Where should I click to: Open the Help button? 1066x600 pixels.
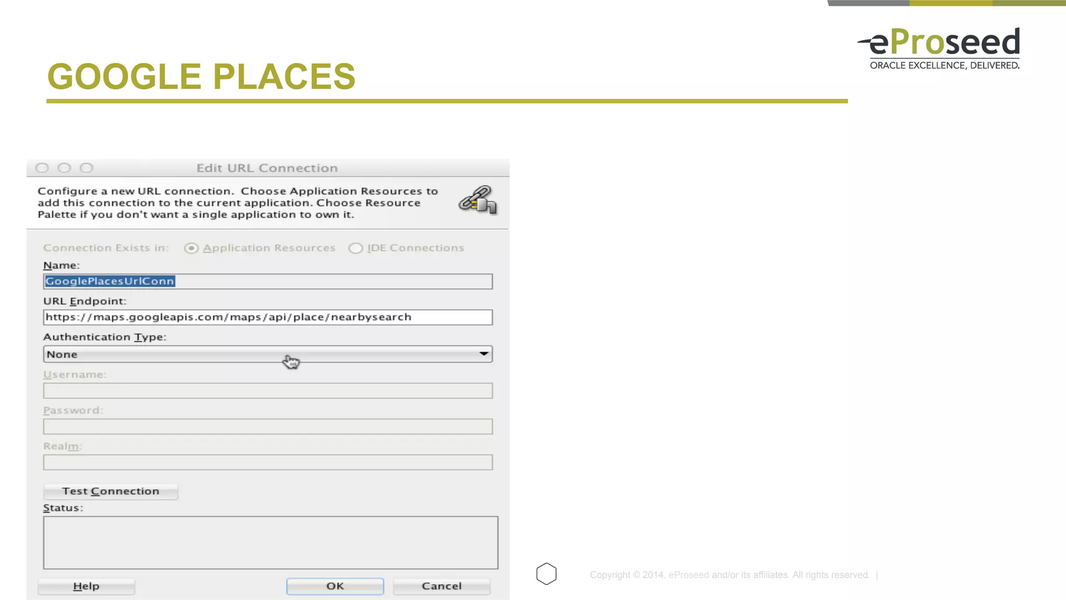(86, 586)
